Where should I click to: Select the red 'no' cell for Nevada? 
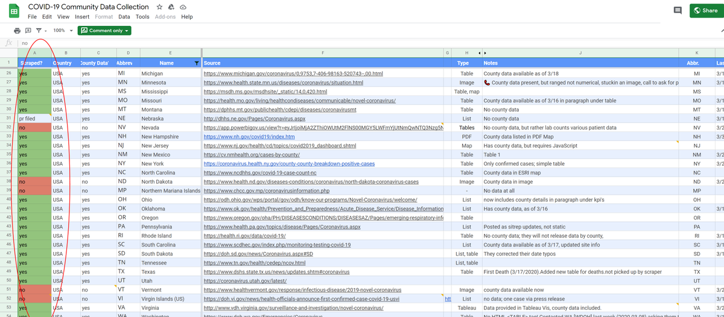tap(34, 128)
